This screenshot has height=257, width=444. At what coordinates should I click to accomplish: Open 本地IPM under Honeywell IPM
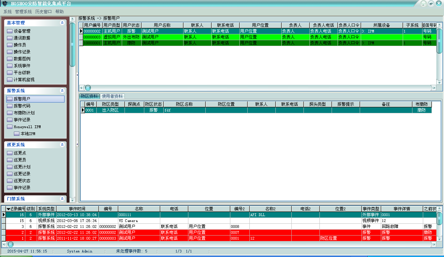pos(28,134)
